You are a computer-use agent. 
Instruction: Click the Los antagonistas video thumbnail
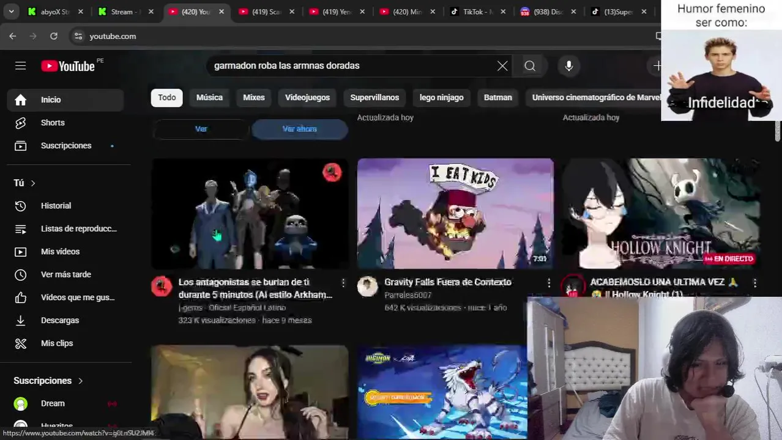click(x=250, y=213)
